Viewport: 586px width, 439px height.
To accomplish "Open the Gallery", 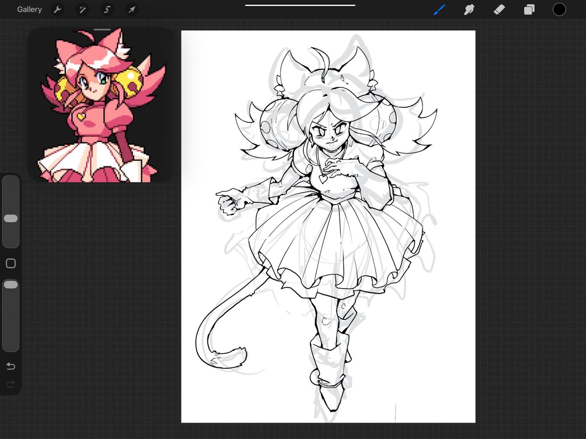I will coord(29,9).
